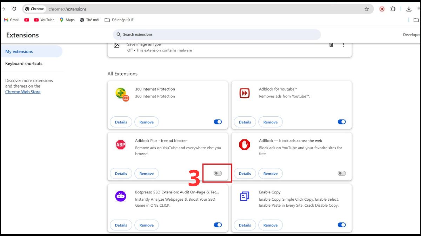Open Keyboard shortcuts in the sidebar

pyautogui.click(x=24, y=63)
